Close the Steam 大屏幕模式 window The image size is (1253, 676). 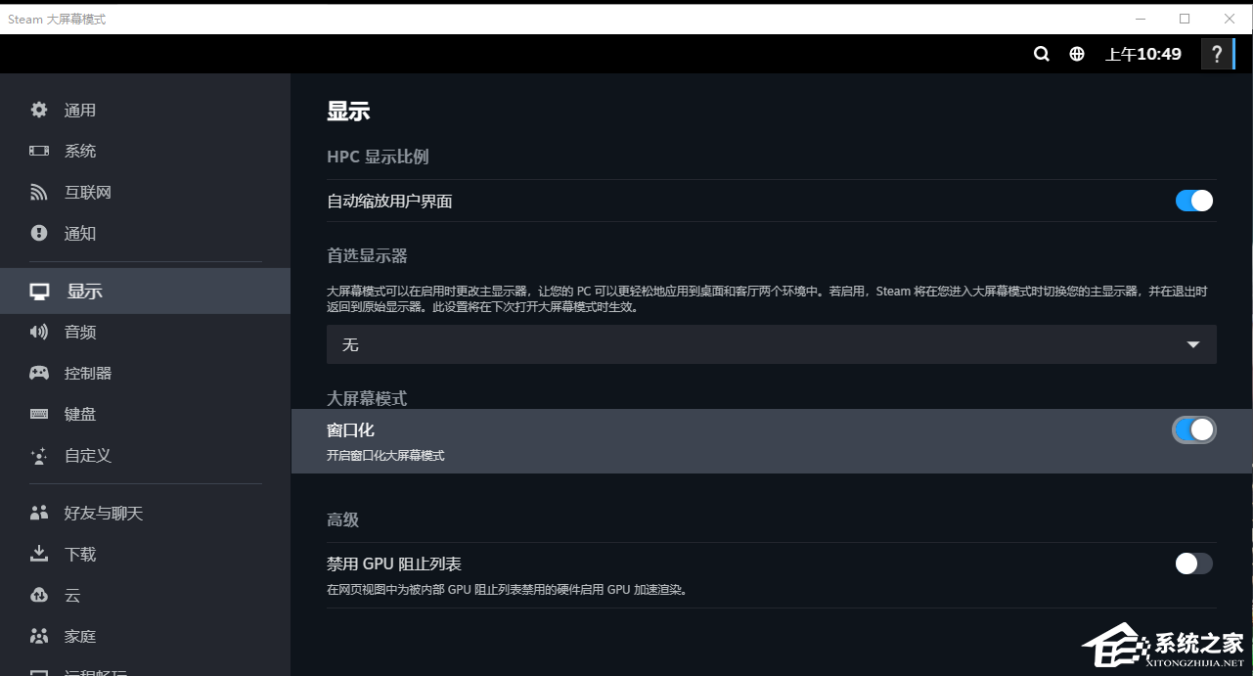tap(1230, 19)
